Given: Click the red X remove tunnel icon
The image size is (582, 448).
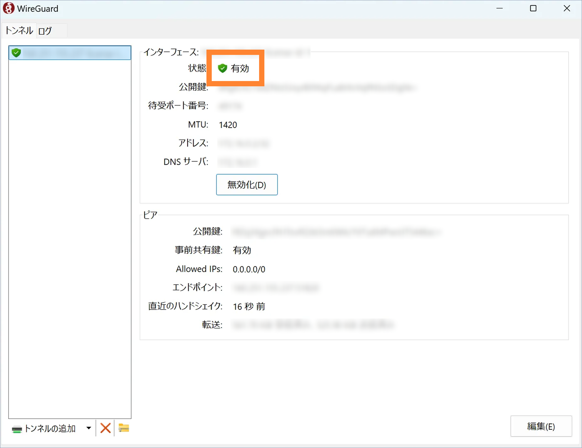Looking at the screenshot, I should click(105, 428).
